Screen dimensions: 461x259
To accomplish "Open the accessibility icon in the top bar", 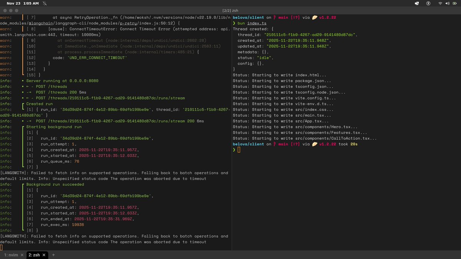I will (x=428, y=3).
